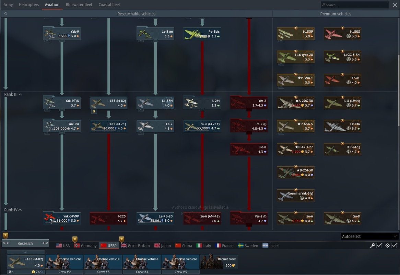Select the La-7 aircraft card
The image size is (400, 275).
[155, 126]
